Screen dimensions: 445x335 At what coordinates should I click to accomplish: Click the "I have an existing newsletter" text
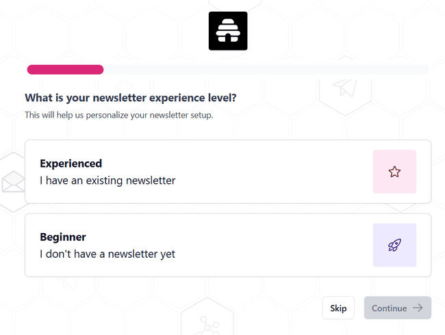(107, 180)
